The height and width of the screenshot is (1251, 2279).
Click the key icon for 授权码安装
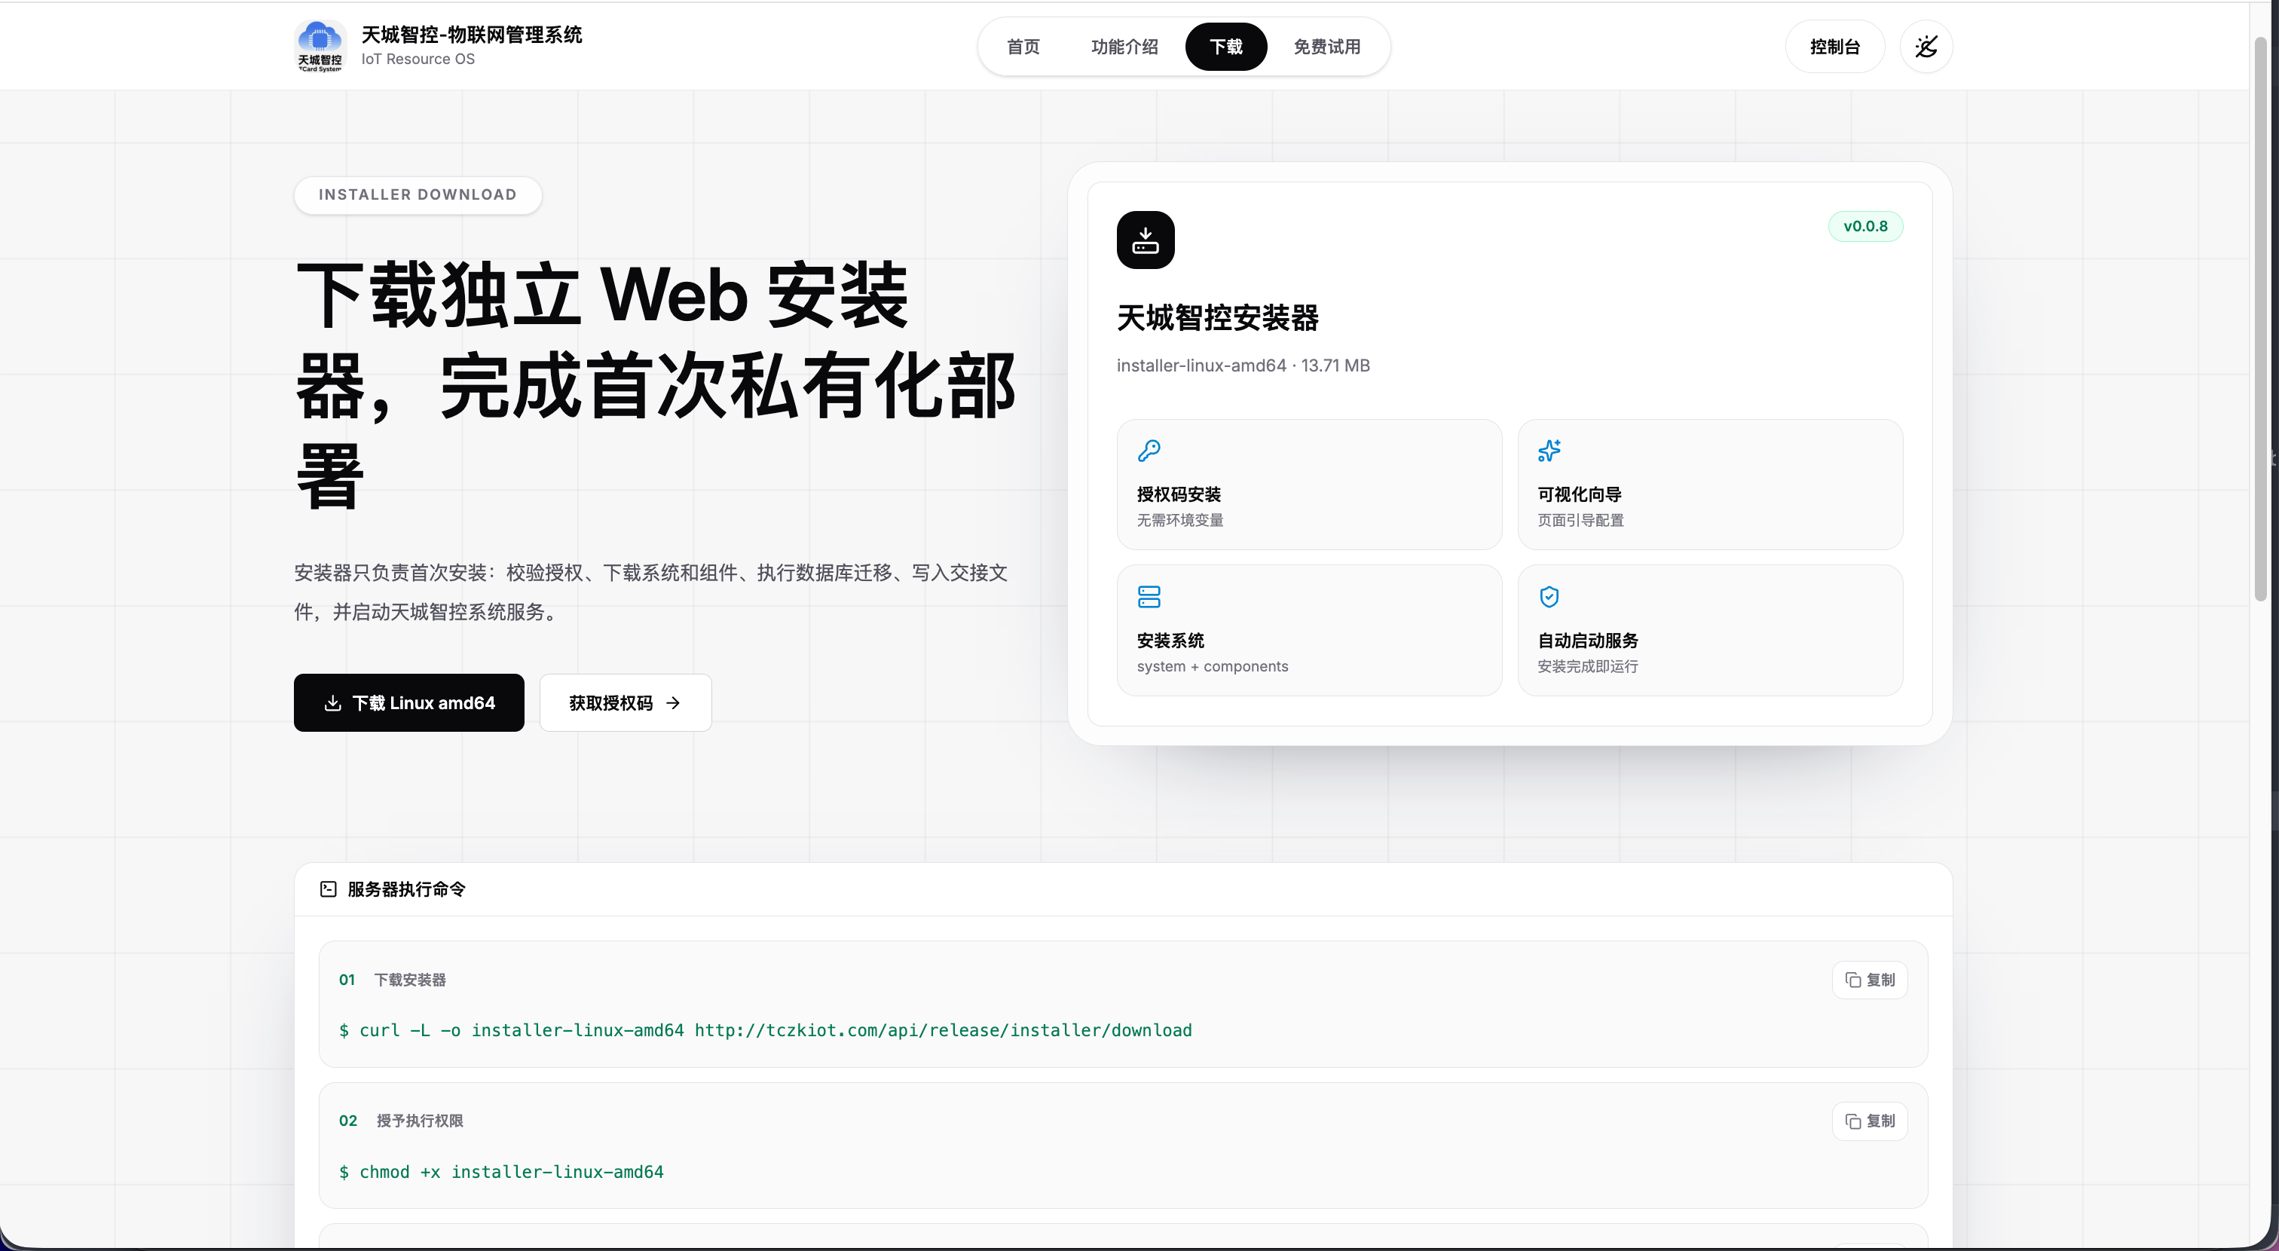click(x=1149, y=451)
